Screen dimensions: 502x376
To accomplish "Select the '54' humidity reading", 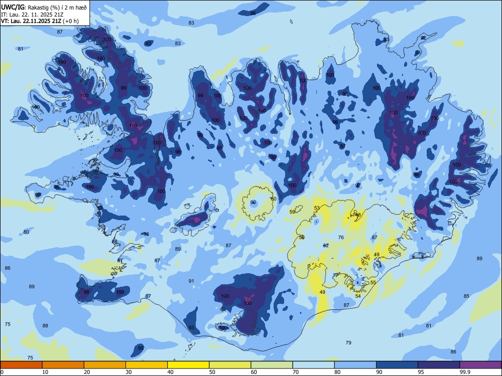I will pos(358,296).
